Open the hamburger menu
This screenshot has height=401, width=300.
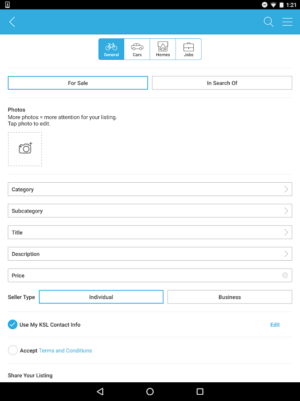point(288,22)
